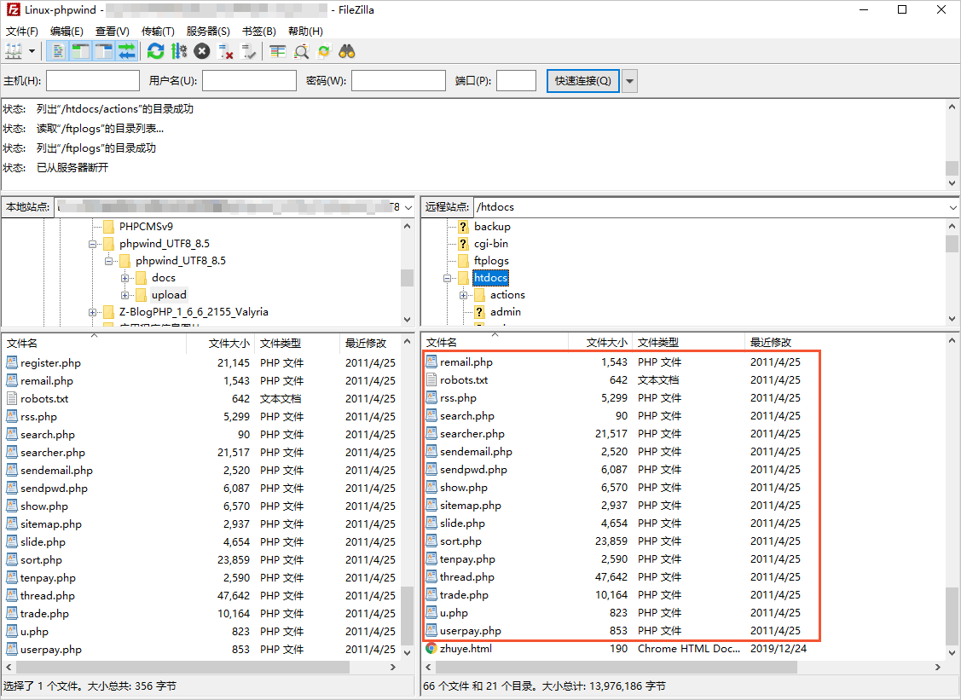Click the 快速连接(Q) button
961x700 pixels.
[583, 81]
